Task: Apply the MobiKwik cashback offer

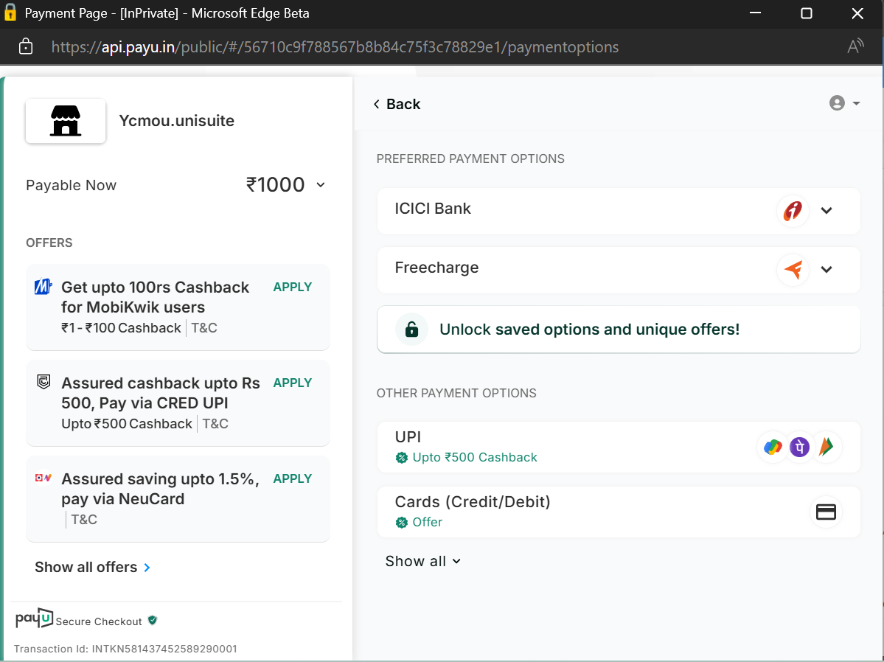Action: [x=293, y=287]
